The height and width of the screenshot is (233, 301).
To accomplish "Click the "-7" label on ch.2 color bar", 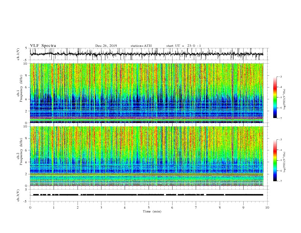I will pyautogui.click(x=280, y=181).
